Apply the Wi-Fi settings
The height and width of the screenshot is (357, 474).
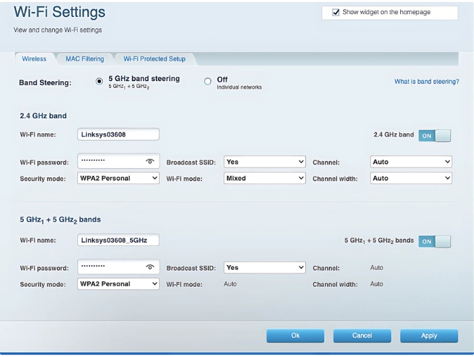(x=429, y=336)
